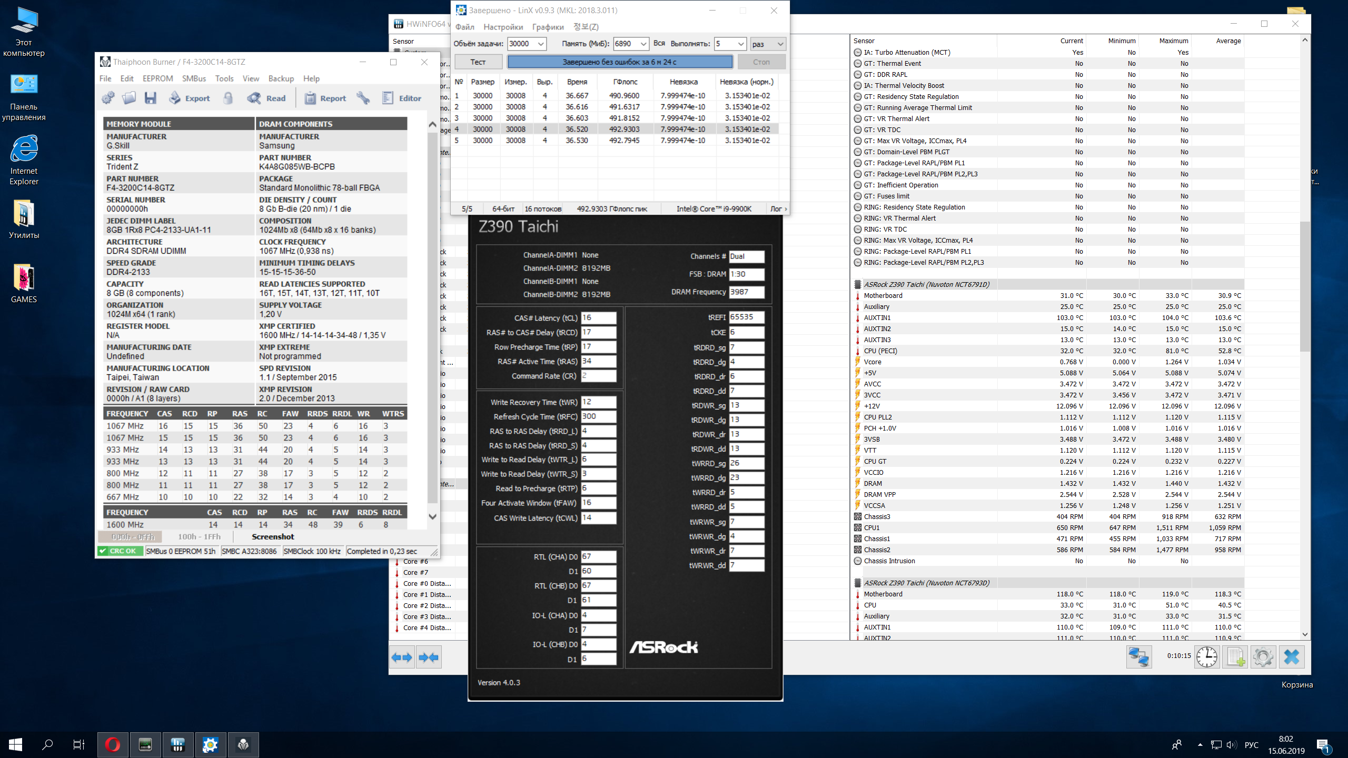The width and height of the screenshot is (1348, 758).
Task: Open the Память (МиБ) memory dropdown
Action: coord(643,44)
